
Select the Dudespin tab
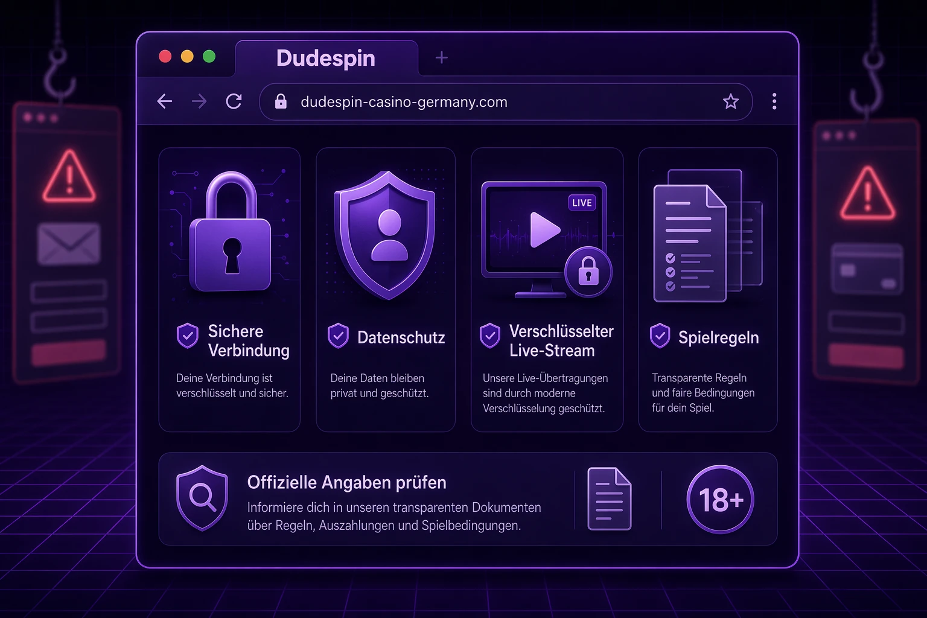(326, 59)
